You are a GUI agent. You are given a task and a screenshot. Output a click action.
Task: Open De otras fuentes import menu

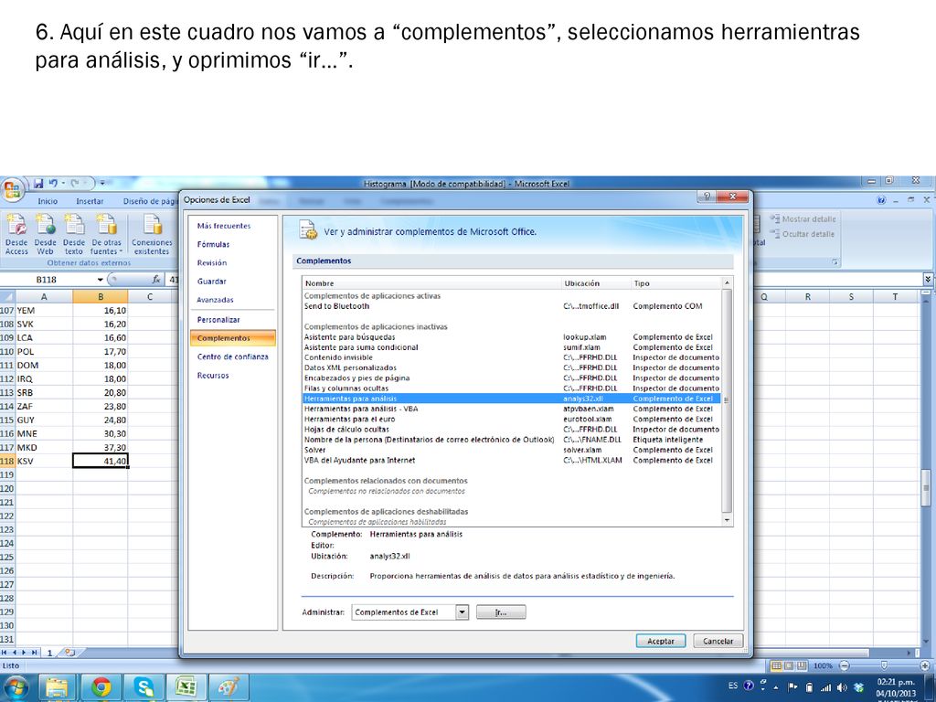(106, 233)
